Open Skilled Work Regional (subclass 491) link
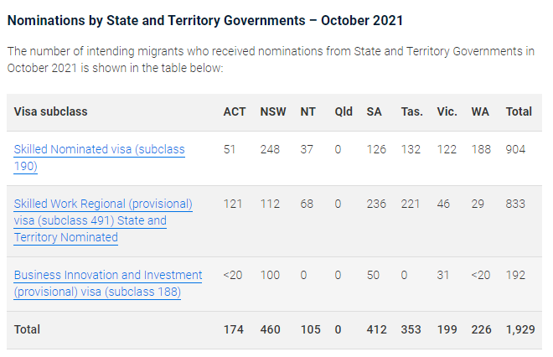Viewport: 553px width, 357px height. [x=103, y=204]
